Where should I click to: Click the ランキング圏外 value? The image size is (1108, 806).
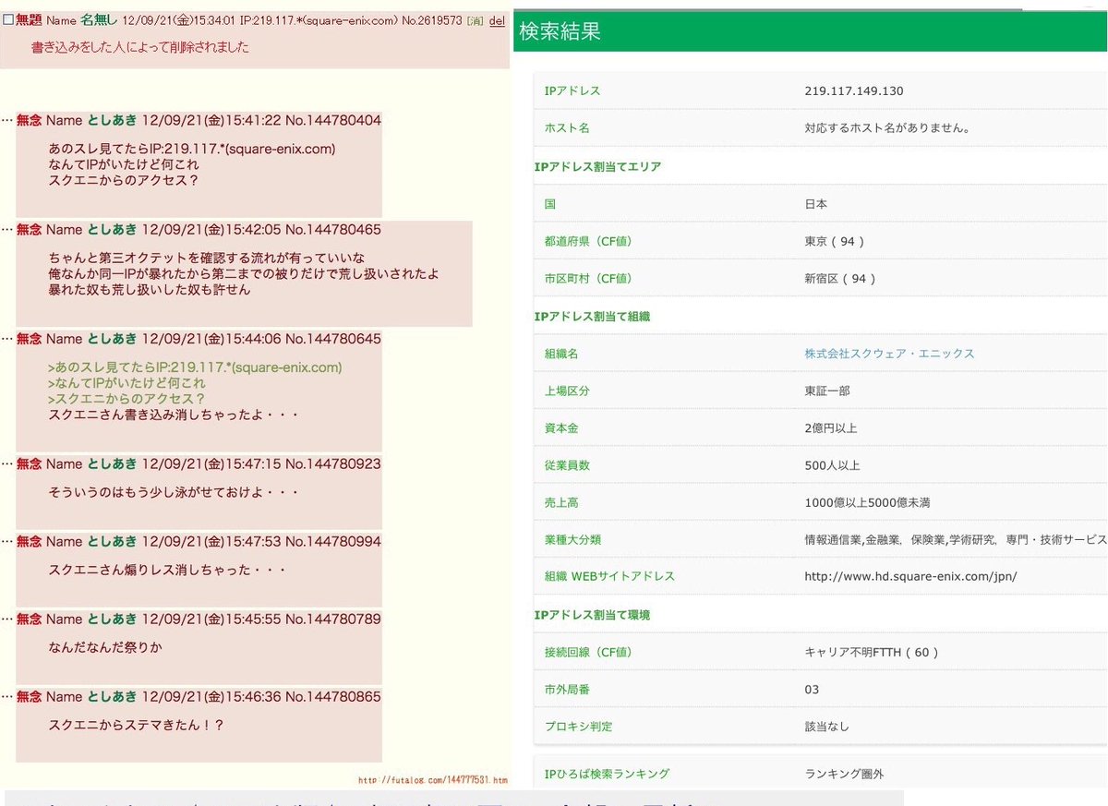tap(844, 774)
